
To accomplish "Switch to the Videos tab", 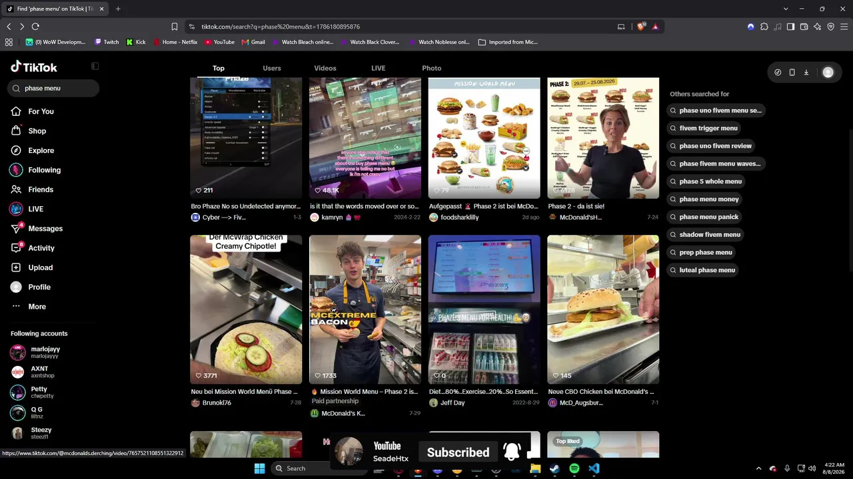I will (x=325, y=68).
